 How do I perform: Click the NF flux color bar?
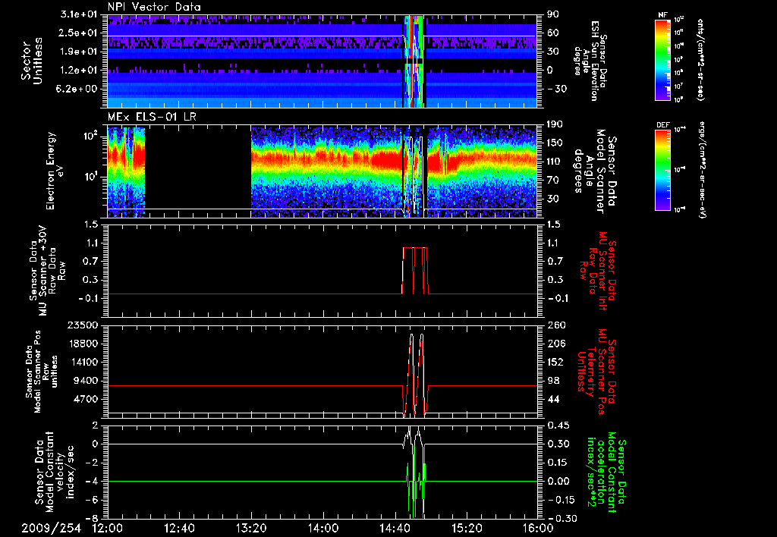pyautogui.click(x=662, y=59)
